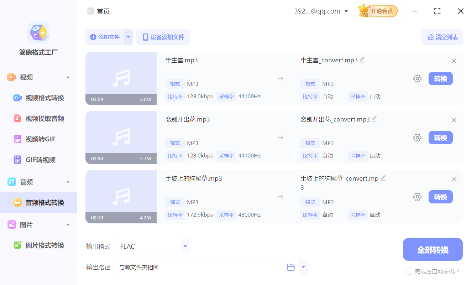The width and height of the screenshot is (472, 285).
Task: Click the 开通会员 VIP crown badge
Action: point(377,11)
